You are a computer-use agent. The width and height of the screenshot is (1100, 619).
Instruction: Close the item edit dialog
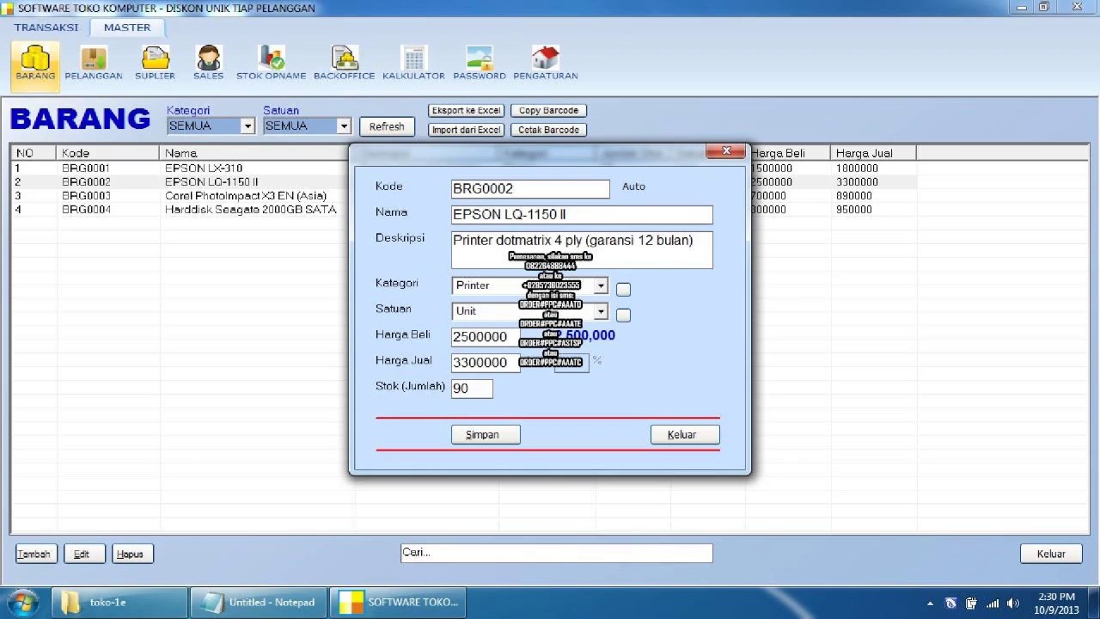point(725,151)
